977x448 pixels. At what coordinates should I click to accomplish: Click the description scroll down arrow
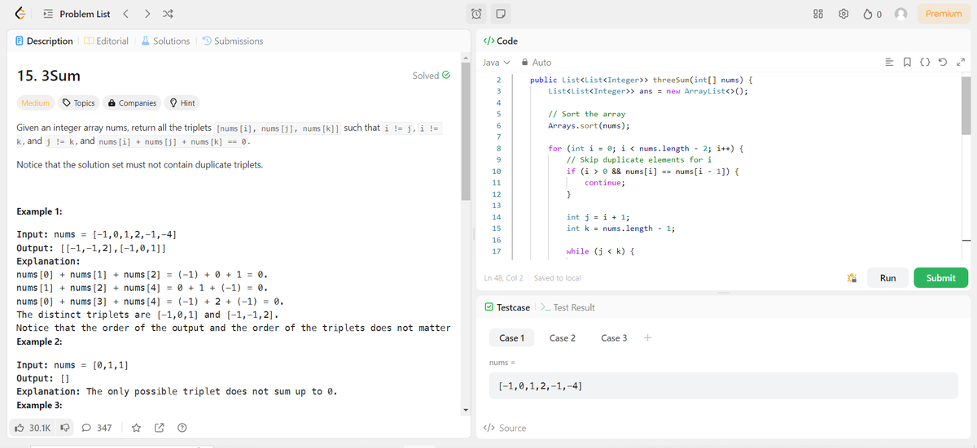pos(466,409)
